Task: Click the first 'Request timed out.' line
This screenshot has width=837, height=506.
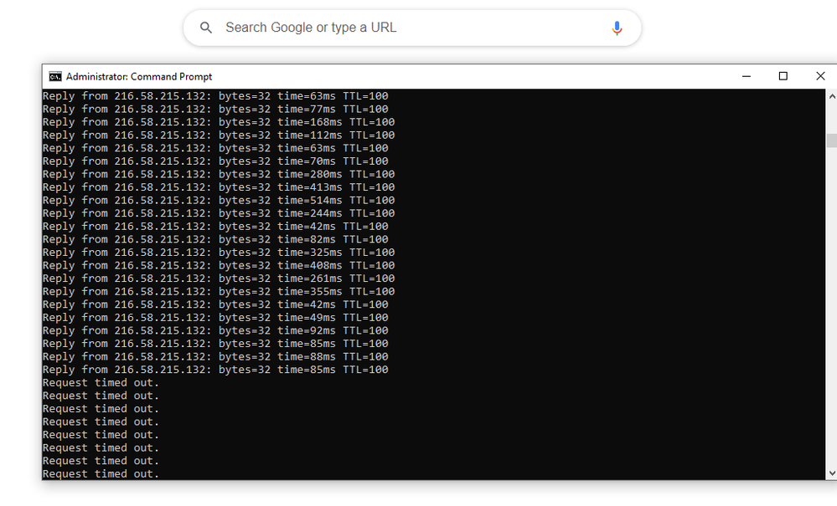Action: (101, 383)
